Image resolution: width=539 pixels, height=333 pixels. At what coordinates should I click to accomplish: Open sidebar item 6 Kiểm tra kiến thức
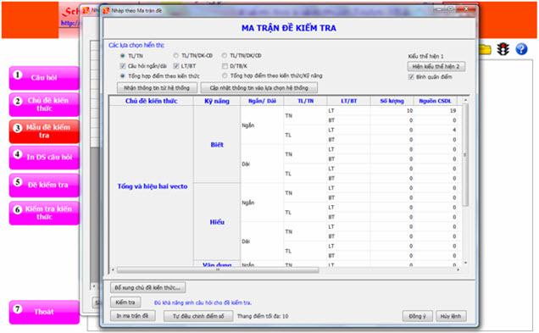click(44, 213)
